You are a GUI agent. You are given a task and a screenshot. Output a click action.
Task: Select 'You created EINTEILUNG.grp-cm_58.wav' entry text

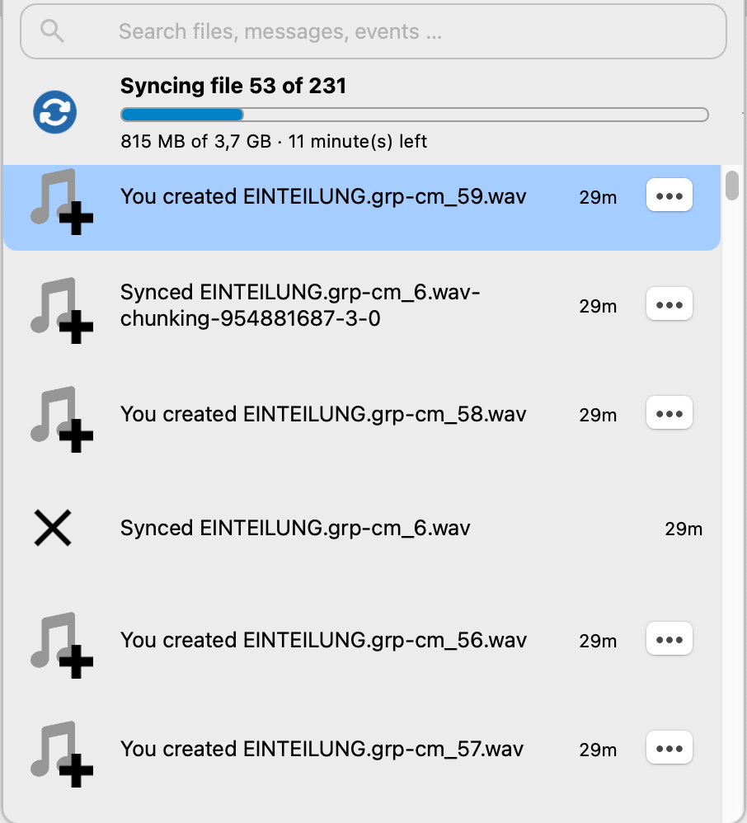[x=323, y=413]
